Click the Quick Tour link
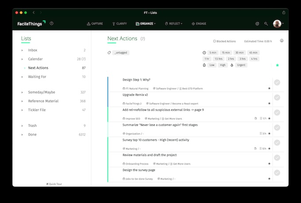Image resolution: width=301 pixels, height=203 pixels. pyautogui.click(x=54, y=184)
